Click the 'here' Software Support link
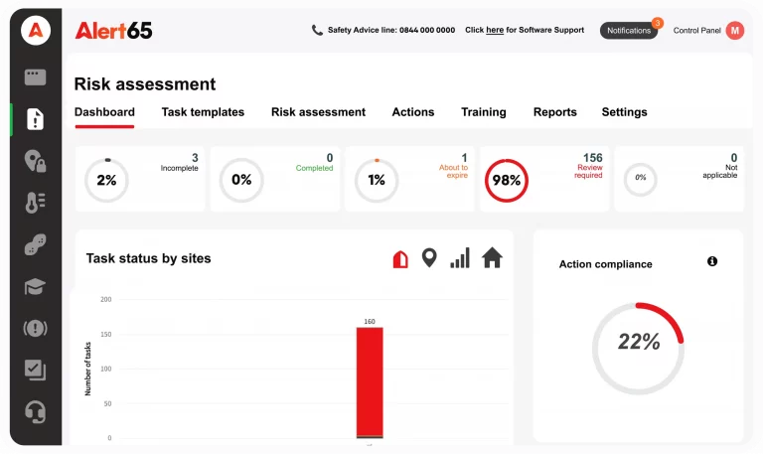763x454 pixels. (x=495, y=31)
